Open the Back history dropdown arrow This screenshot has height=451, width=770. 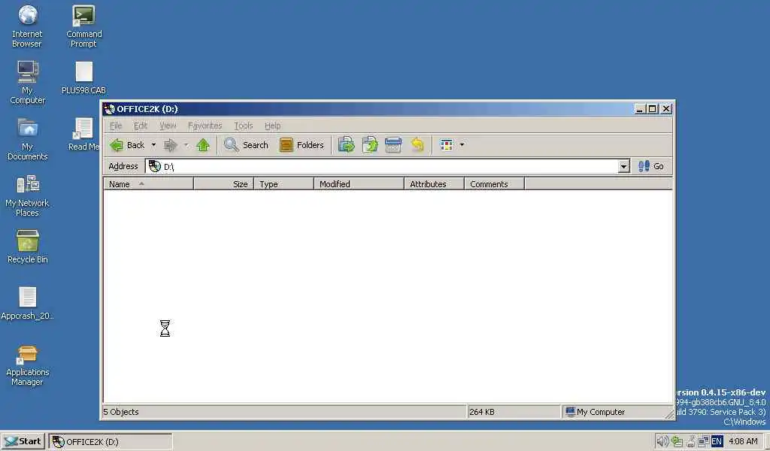153,145
